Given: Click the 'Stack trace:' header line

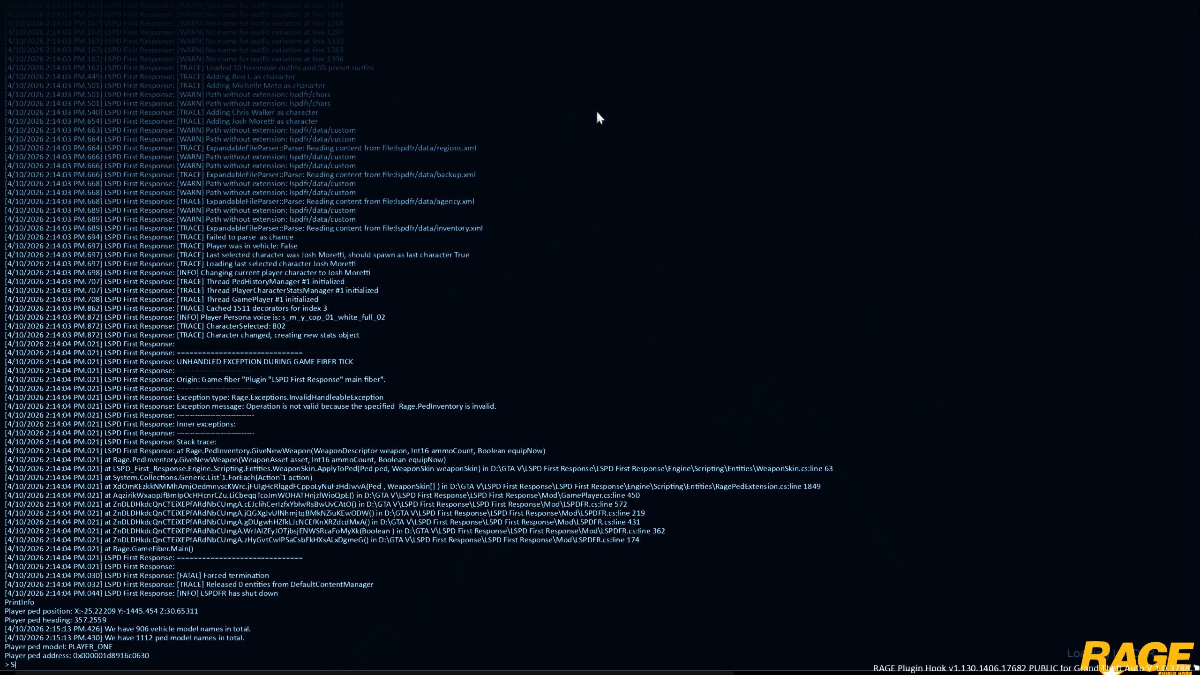Looking at the screenshot, I should (x=196, y=442).
